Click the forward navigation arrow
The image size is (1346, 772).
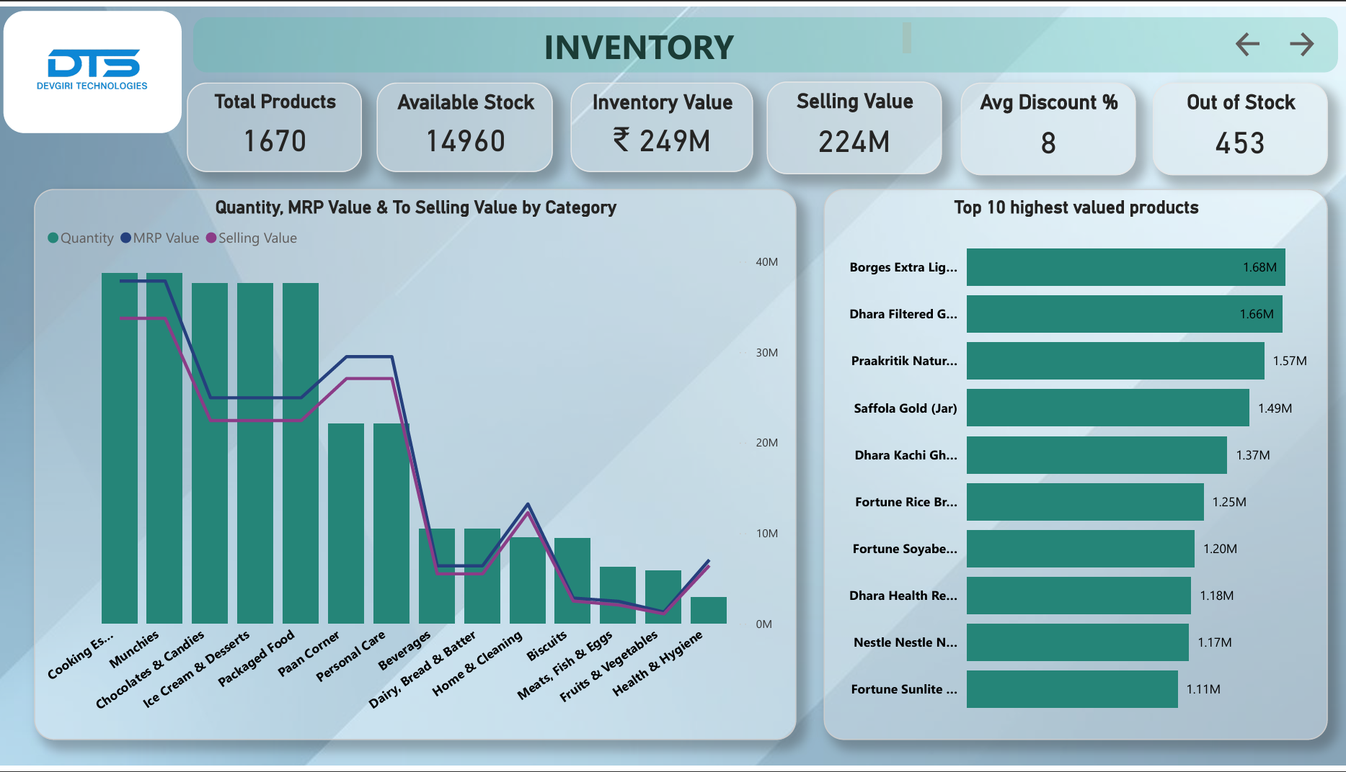point(1302,45)
